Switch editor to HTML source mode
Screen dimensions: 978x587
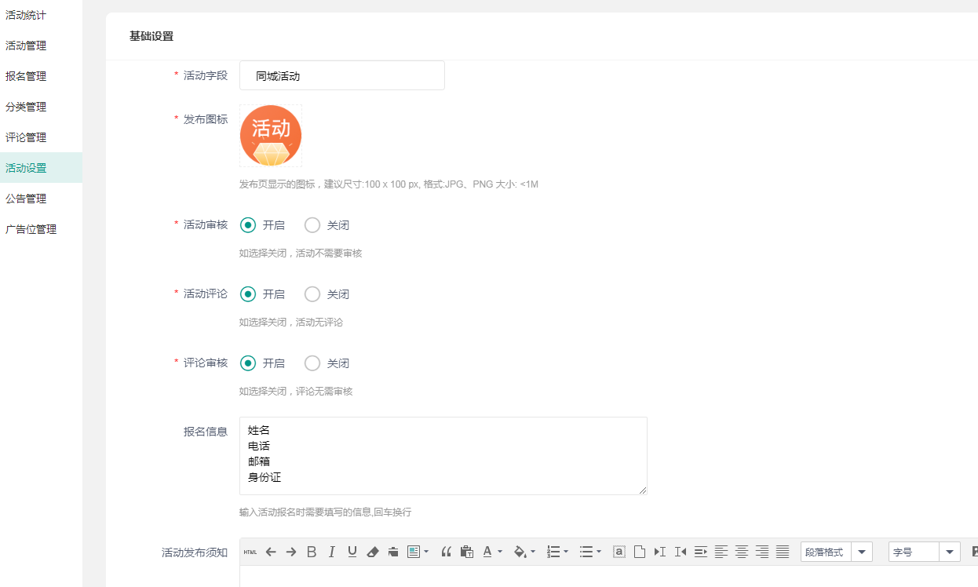pos(250,552)
